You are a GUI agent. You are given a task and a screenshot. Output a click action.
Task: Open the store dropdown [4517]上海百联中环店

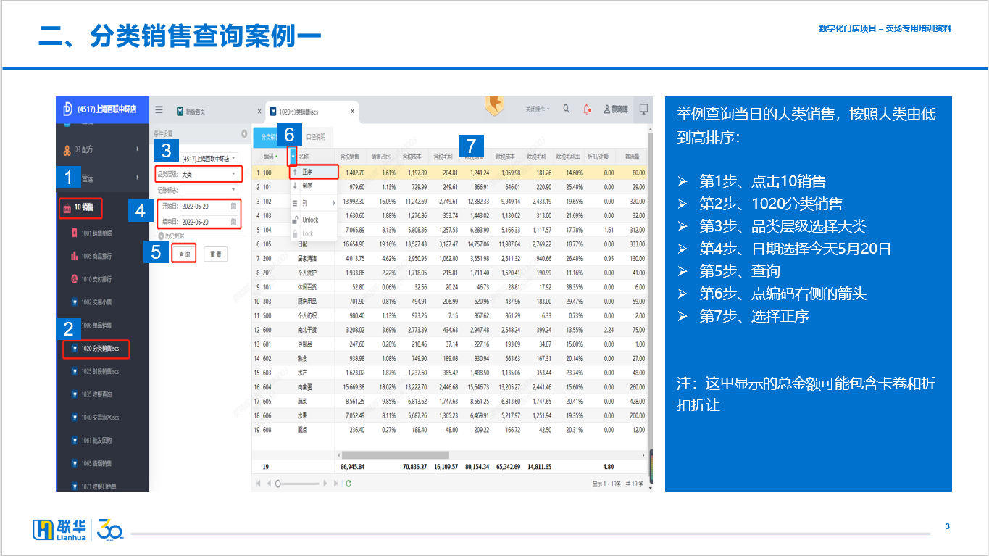point(209,157)
